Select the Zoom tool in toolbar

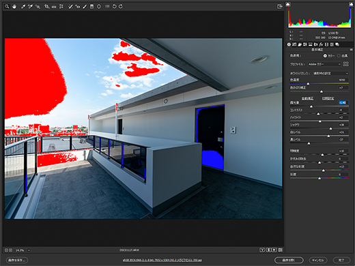[x=7, y=7]
